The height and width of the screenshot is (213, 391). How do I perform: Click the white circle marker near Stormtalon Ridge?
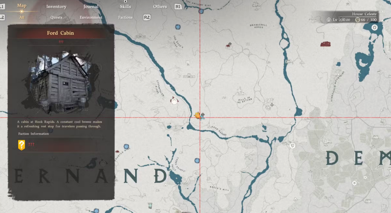pos(175,101)
